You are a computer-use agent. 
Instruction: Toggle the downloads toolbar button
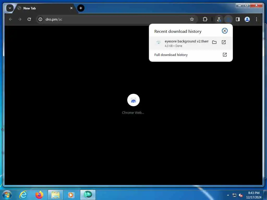228,19
